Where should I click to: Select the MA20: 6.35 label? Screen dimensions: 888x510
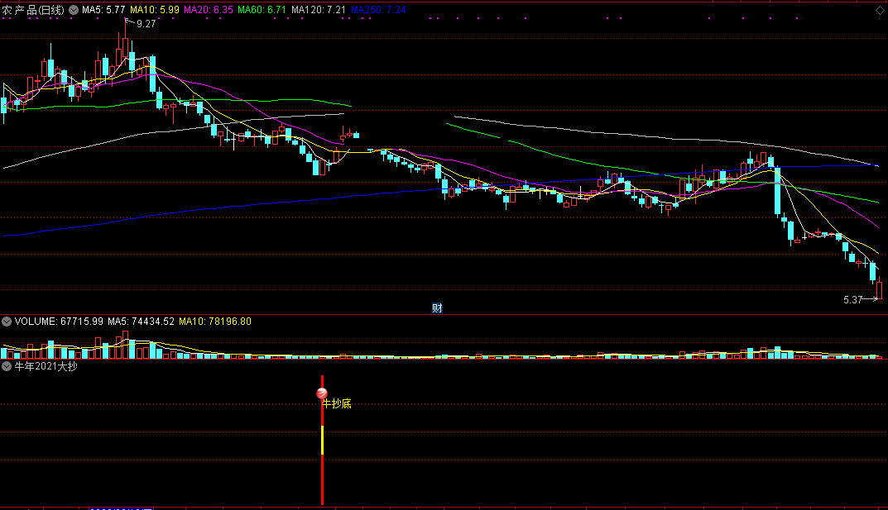pos(209,10)
